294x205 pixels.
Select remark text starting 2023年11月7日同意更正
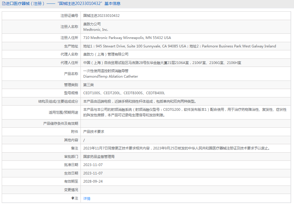pyautogui.click(x=177, y=148)
